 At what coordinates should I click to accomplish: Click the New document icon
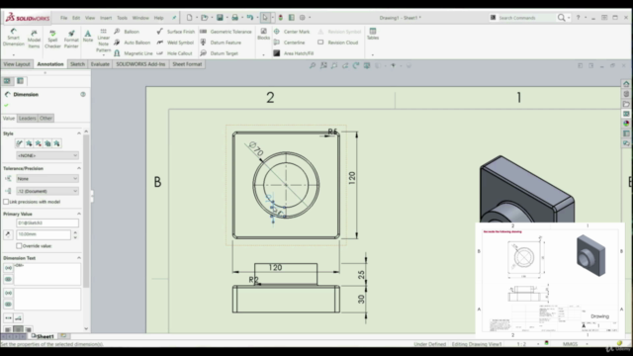[189, 18]
